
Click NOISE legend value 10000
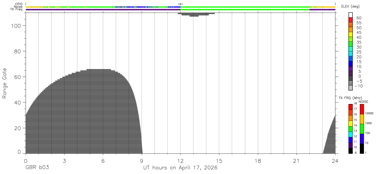pos(369,114)
